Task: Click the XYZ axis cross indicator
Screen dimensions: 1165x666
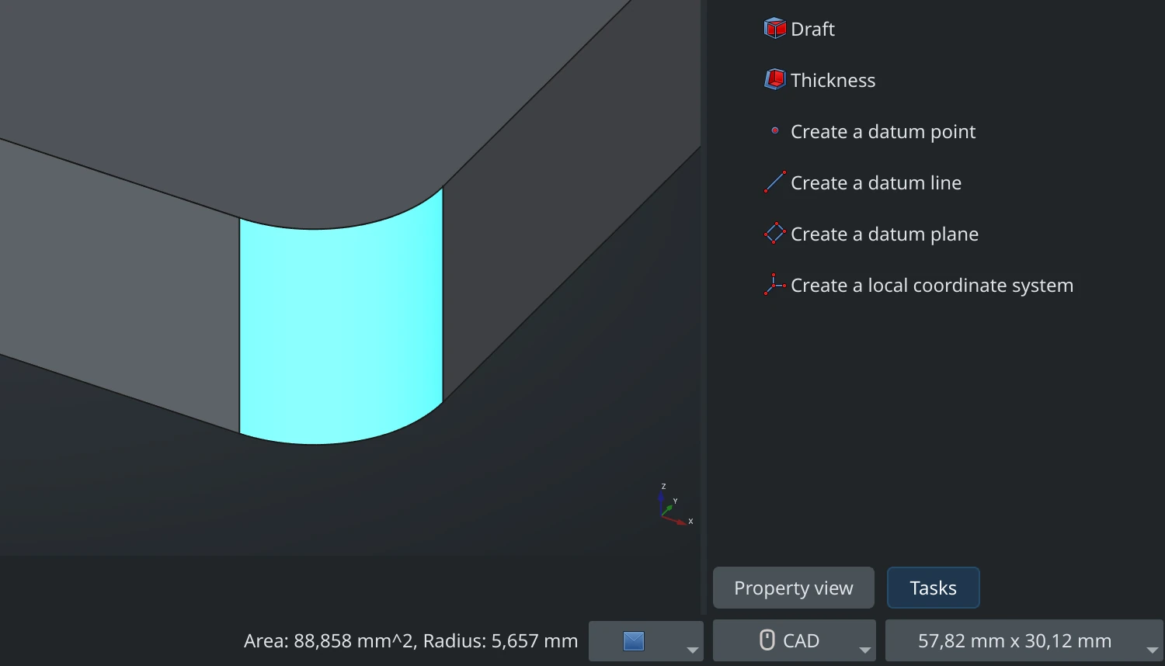Action: [675, 505]
